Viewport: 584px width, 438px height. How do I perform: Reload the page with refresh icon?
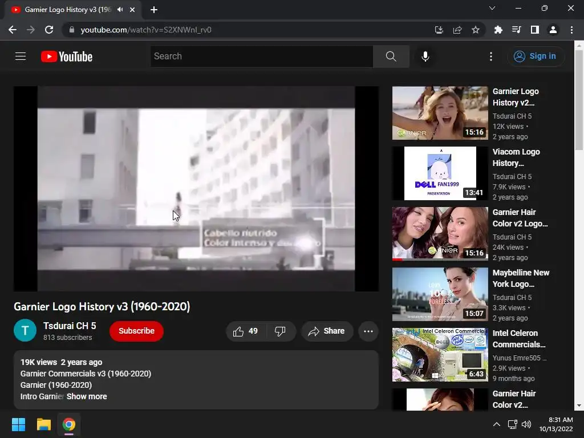point(49,30)
